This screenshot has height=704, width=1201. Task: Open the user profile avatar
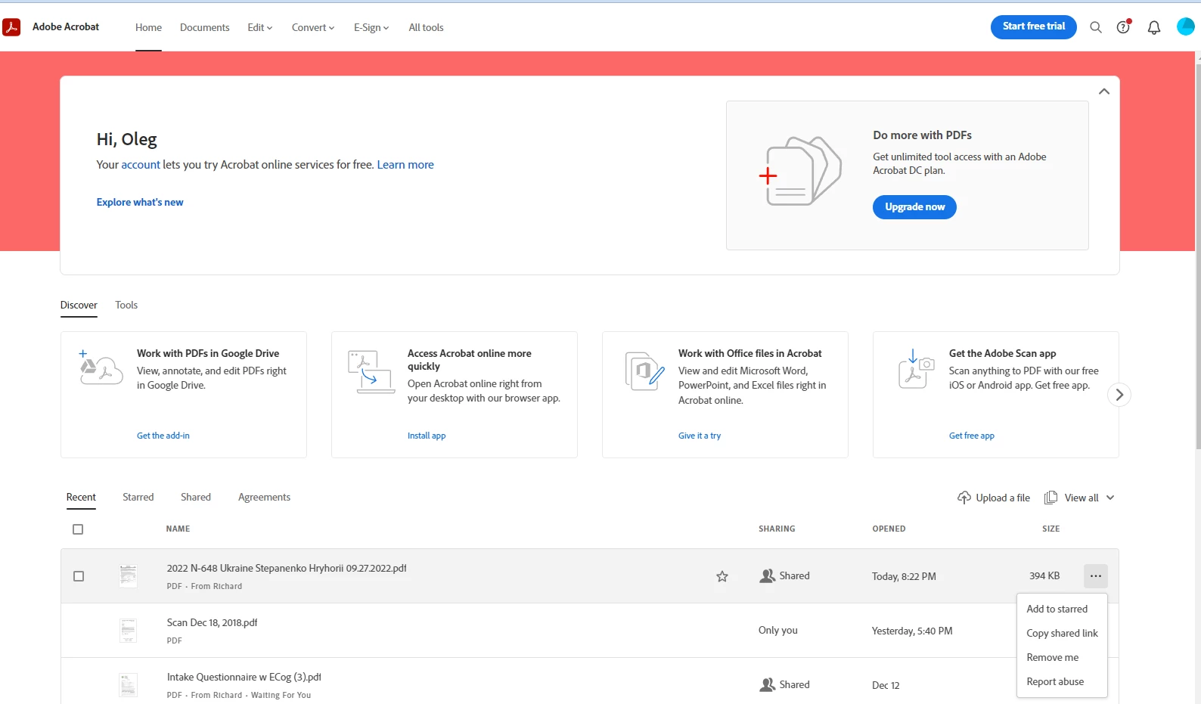tap(1185, 26)
